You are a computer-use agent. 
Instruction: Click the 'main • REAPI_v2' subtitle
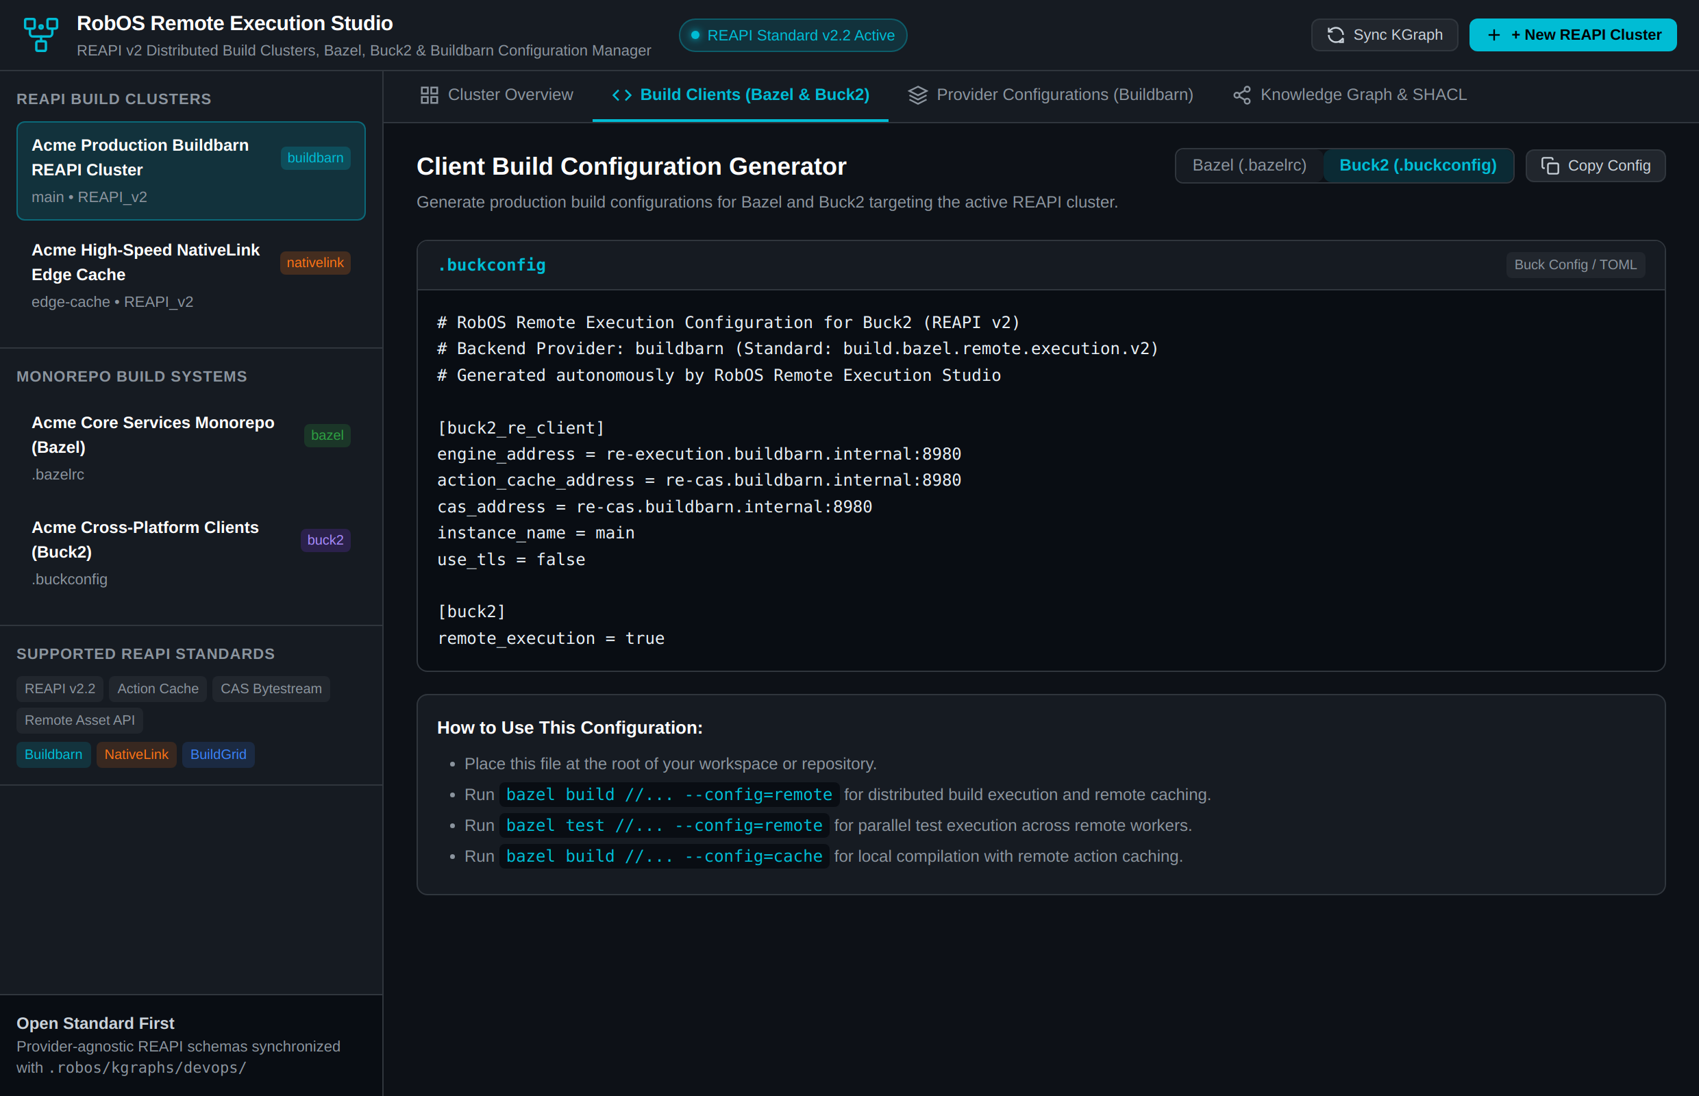click(89, 197)
